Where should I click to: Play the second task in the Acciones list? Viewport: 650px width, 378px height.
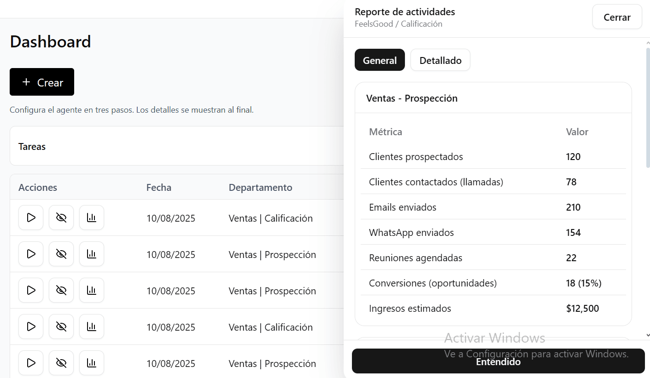click(31, 254)
